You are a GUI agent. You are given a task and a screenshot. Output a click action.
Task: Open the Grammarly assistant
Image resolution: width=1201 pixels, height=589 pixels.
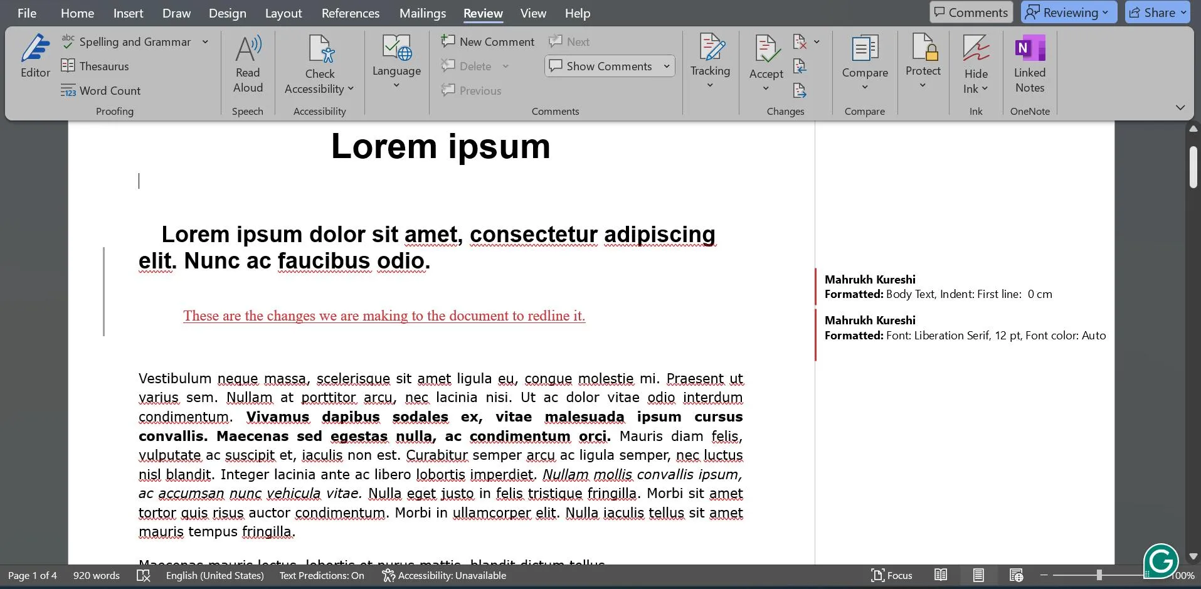(1161, 561)
